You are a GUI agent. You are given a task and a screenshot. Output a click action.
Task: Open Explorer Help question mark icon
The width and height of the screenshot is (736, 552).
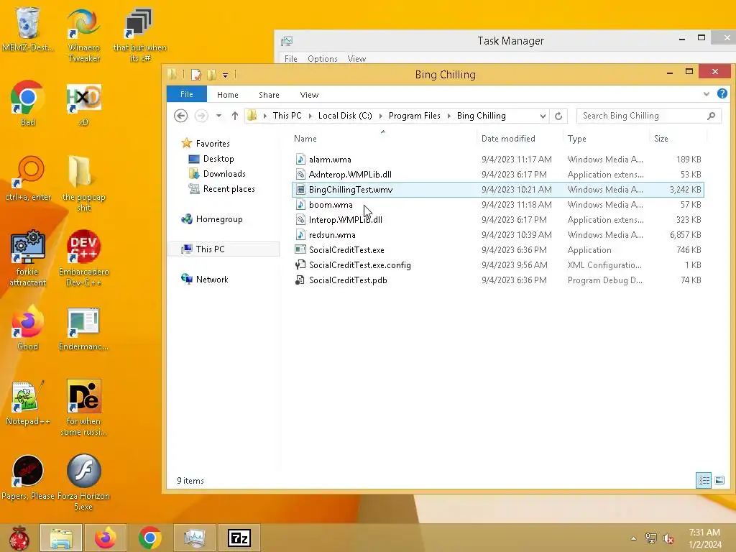(722, 94)
